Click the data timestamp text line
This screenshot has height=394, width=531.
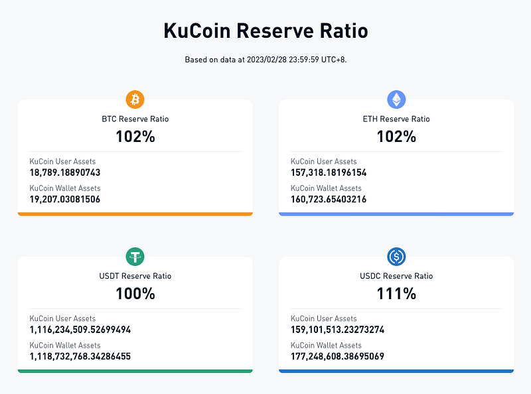coord(265,60)
